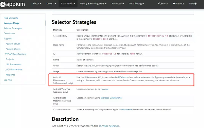This screenshot has height=128, width=204.
Task: Go to Previous page arrow
Action: point(174,4)
